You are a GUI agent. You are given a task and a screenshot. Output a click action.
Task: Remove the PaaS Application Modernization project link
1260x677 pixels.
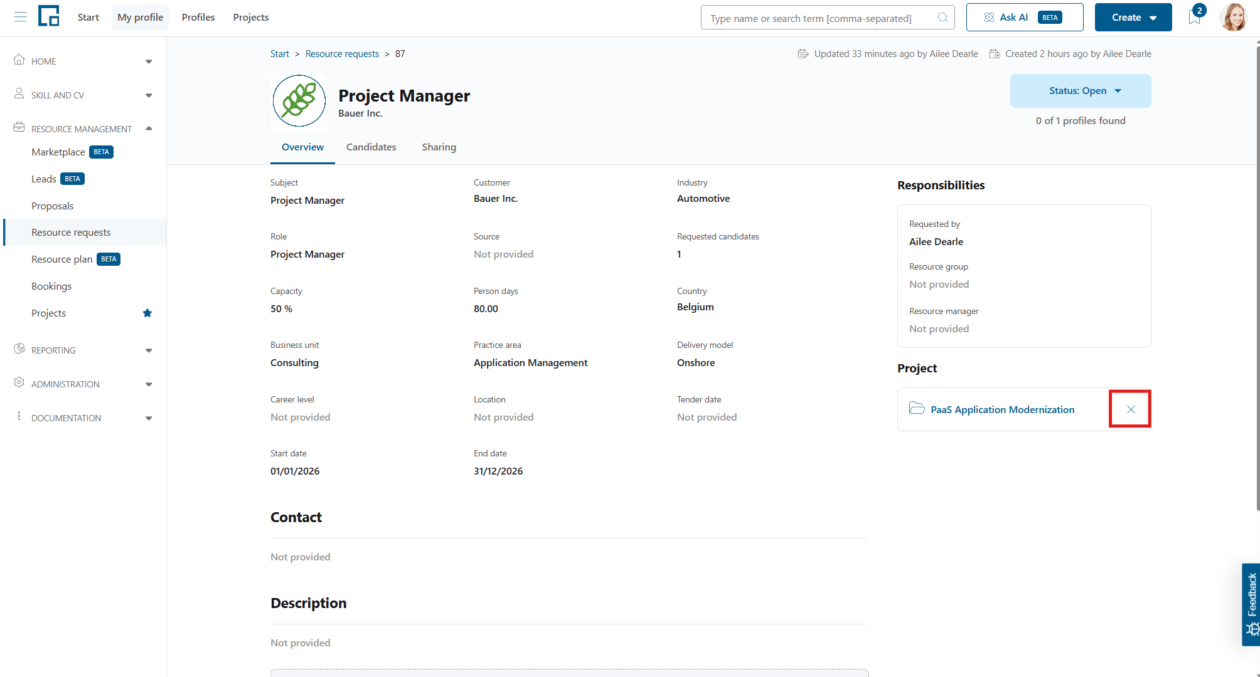[1131, 409]
